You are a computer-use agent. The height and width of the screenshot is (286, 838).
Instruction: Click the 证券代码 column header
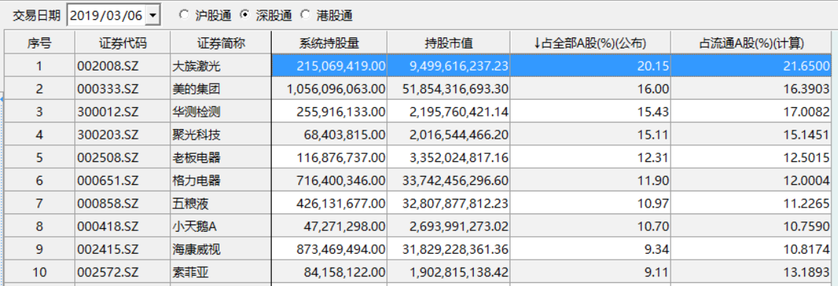(123, 43)
